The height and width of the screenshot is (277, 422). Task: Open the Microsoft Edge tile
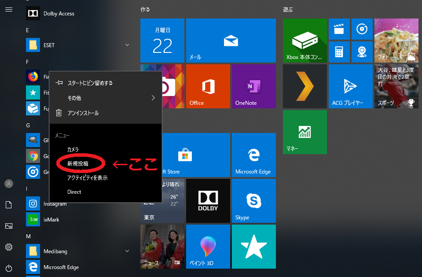tap(254, 155)
